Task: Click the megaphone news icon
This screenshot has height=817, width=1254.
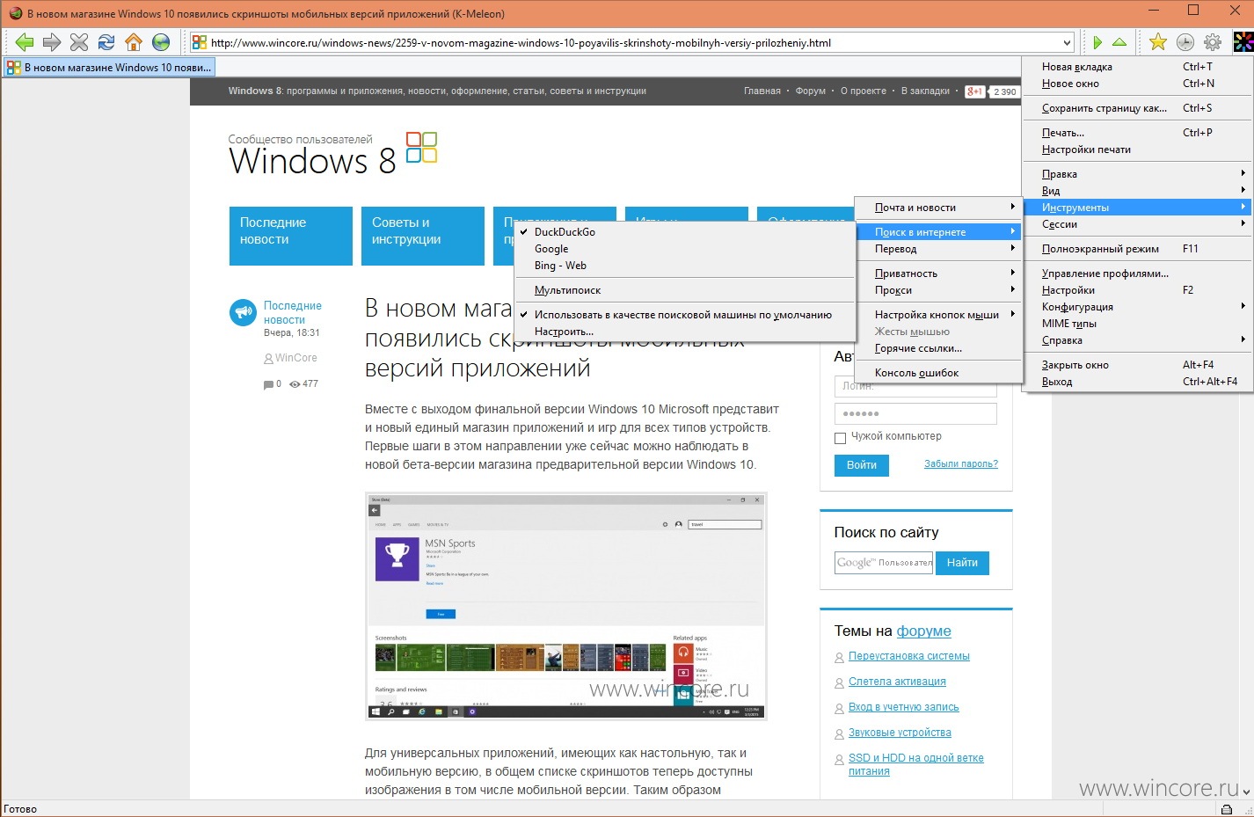Action: 243,313
